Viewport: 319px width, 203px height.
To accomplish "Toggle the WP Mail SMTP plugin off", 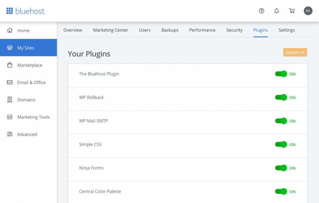I will click(x=281, y=121).
